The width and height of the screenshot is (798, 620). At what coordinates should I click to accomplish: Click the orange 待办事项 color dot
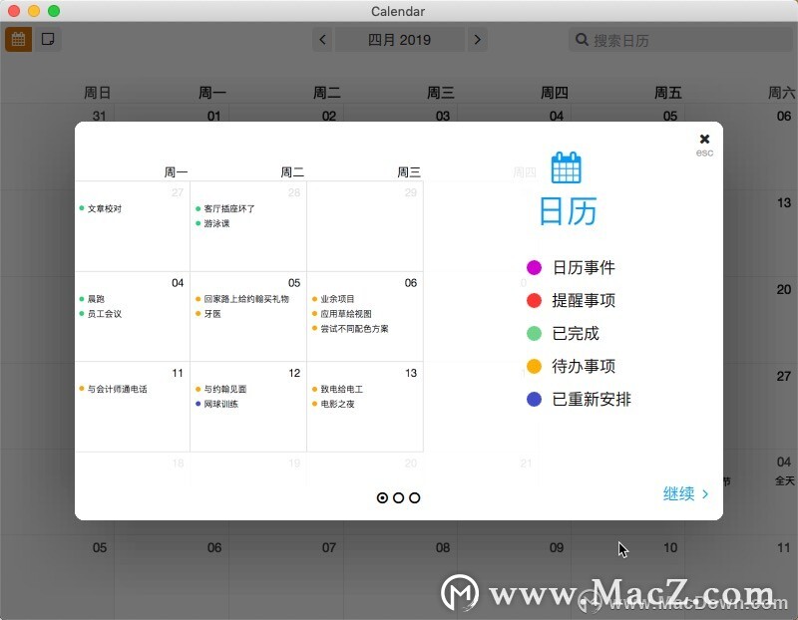coord(534,366)
